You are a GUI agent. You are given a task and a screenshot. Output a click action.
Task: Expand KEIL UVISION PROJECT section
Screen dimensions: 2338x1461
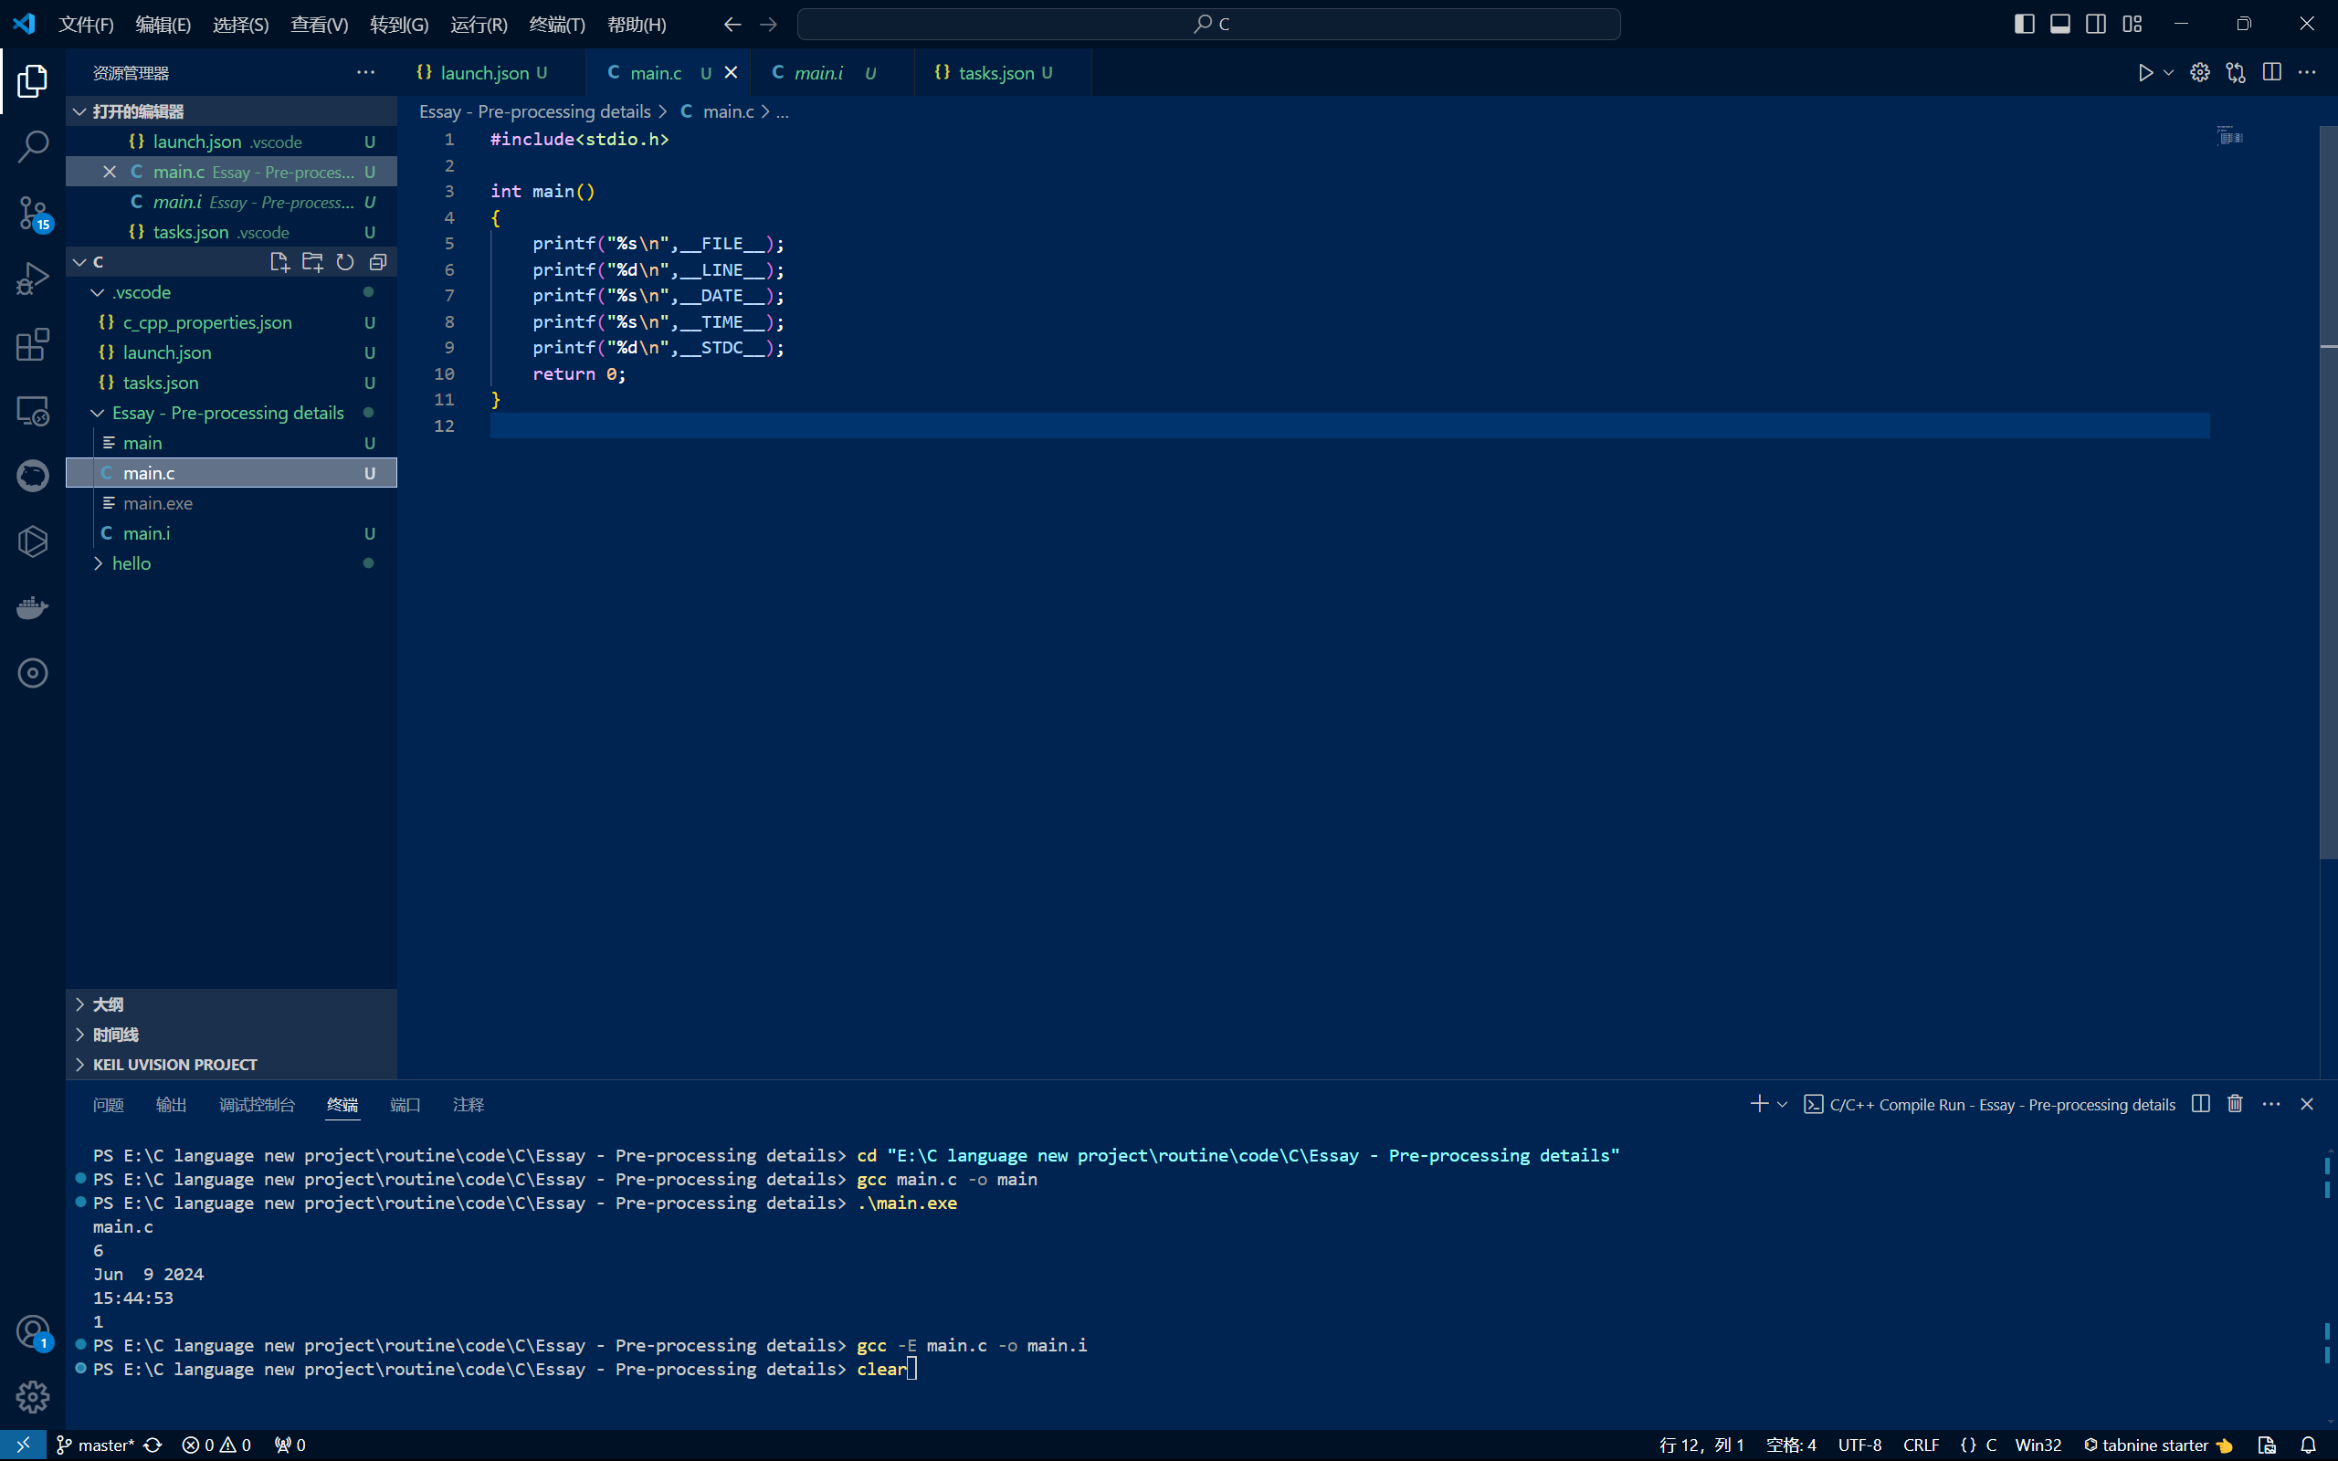(231, 1064)
